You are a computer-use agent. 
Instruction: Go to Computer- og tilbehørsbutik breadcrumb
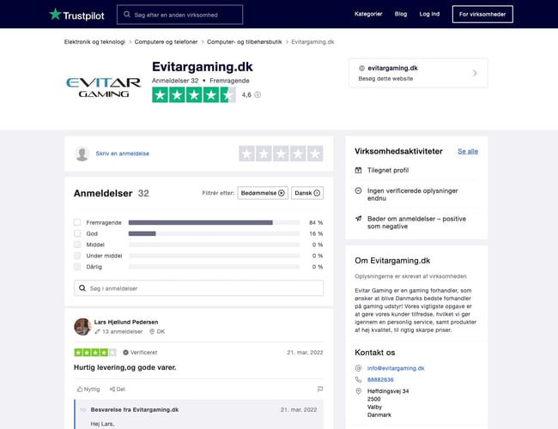point(245,42)
